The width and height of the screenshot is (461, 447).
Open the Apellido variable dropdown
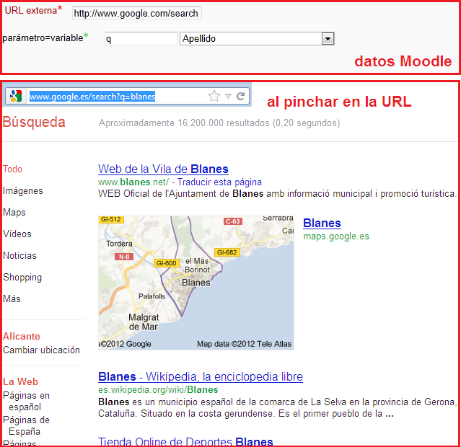pyautogui.click(x=257, y=38)
